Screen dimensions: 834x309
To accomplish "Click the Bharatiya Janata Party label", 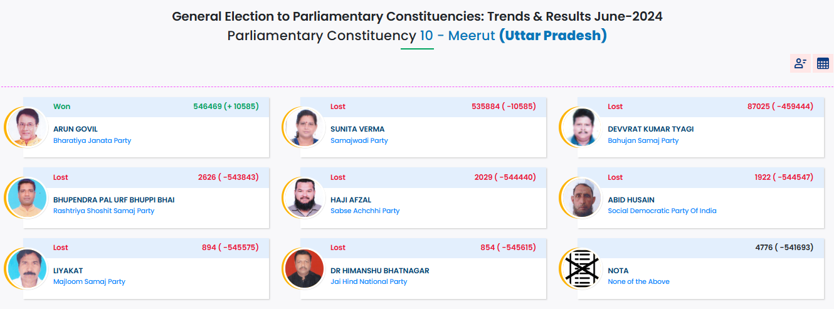I will click(92, 141).
